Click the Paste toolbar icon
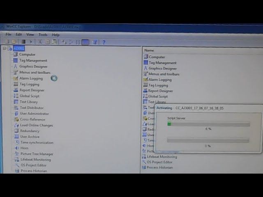Screen dimensions: 263x197 tap(55, 42)
